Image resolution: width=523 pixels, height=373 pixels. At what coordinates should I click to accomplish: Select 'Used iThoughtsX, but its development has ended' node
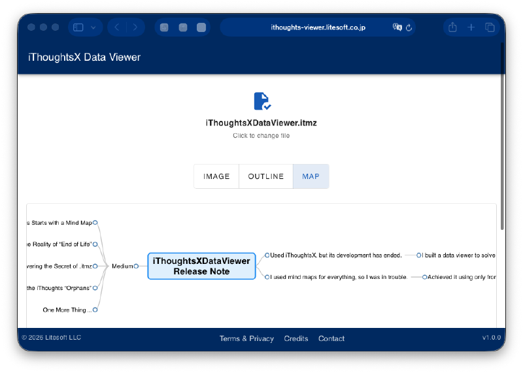[x=336, y=255]
